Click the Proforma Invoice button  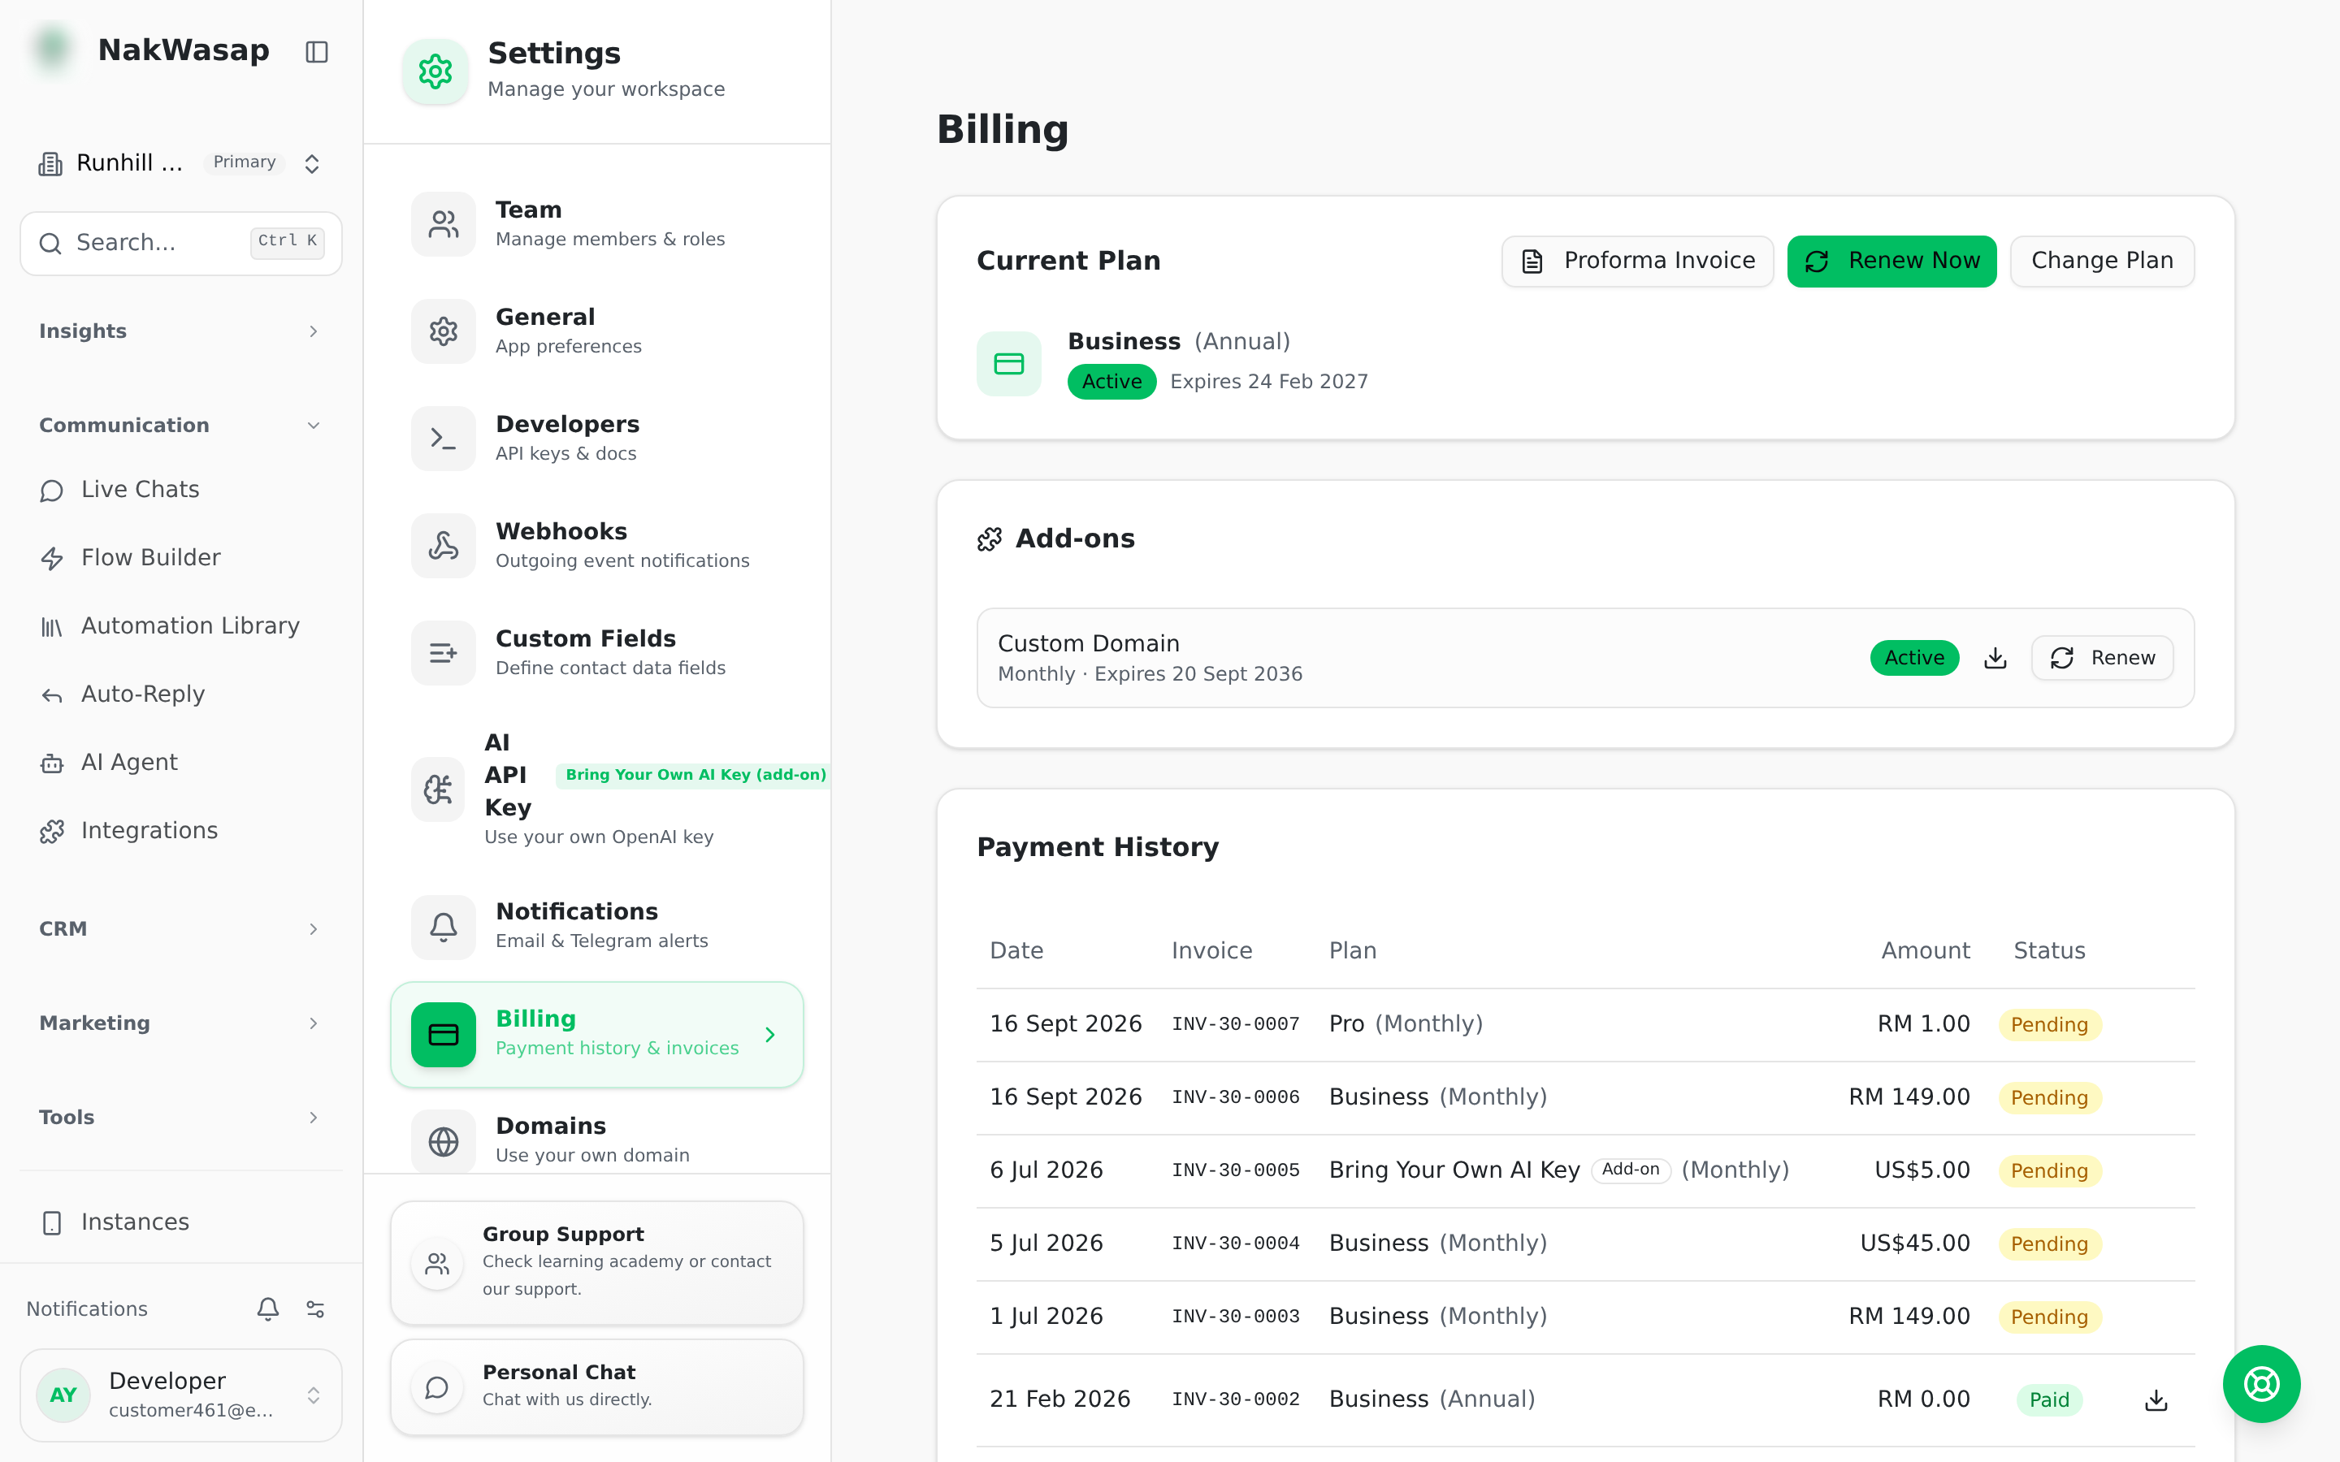[x=1637, y=261]
